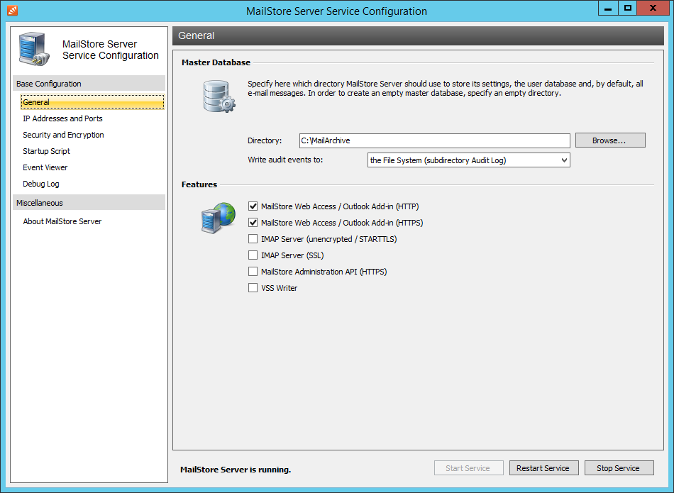
Task: Enable the VSS Writer checkbox
Action: [253, 288]
